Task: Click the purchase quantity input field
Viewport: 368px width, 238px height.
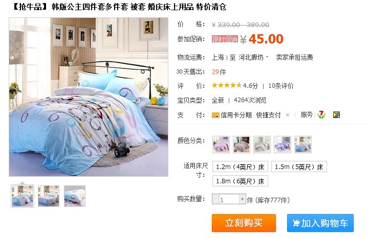Action: point(229,199)
